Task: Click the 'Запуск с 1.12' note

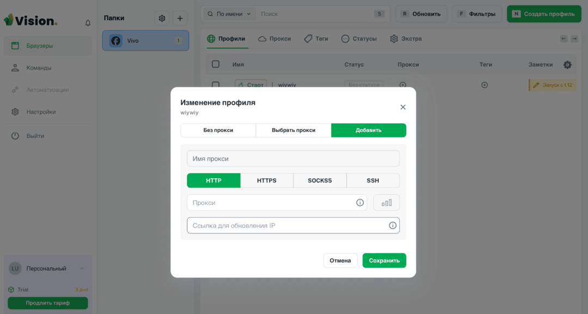Action: coord(553,85)
